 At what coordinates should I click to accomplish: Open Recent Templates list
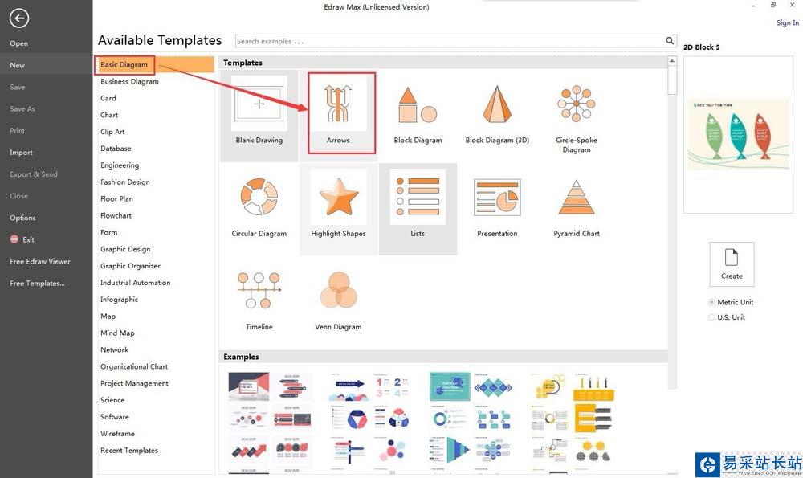[x=129, y=451]
